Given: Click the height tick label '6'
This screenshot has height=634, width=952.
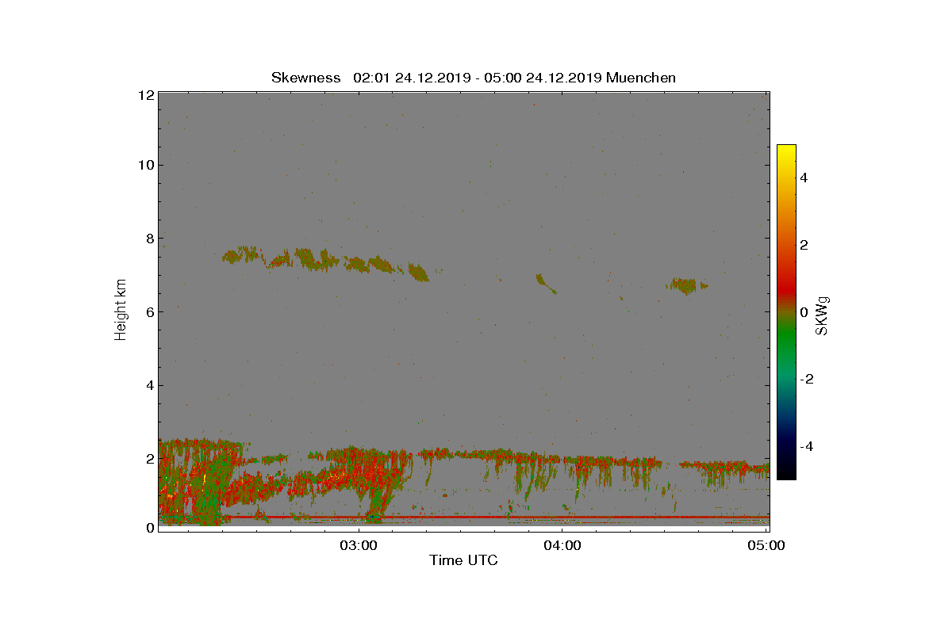Looking at the screenshot, I should pyautogui.click(x=148, y=312).
